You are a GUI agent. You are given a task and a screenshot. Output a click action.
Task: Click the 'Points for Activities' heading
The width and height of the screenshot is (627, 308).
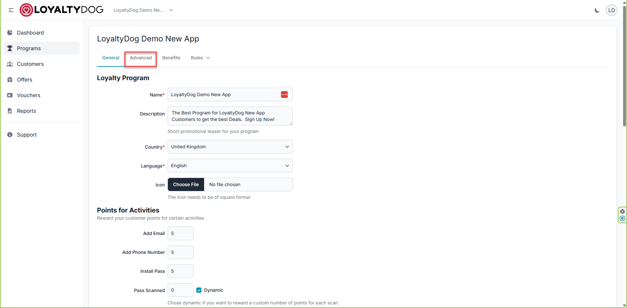(x=128, y=210)
